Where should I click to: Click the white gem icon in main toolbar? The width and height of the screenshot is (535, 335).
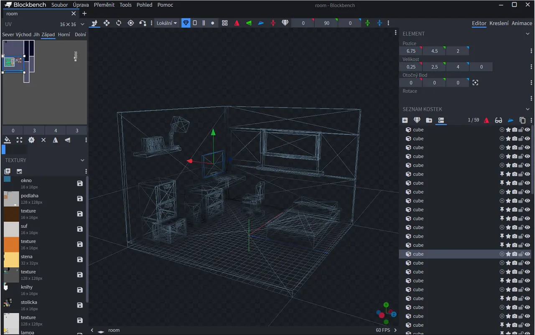click(285, 23)
